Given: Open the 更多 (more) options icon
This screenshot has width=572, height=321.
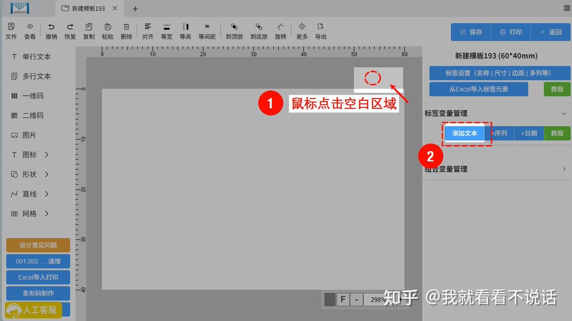Looking at the screenshot, I should (302, 27).
